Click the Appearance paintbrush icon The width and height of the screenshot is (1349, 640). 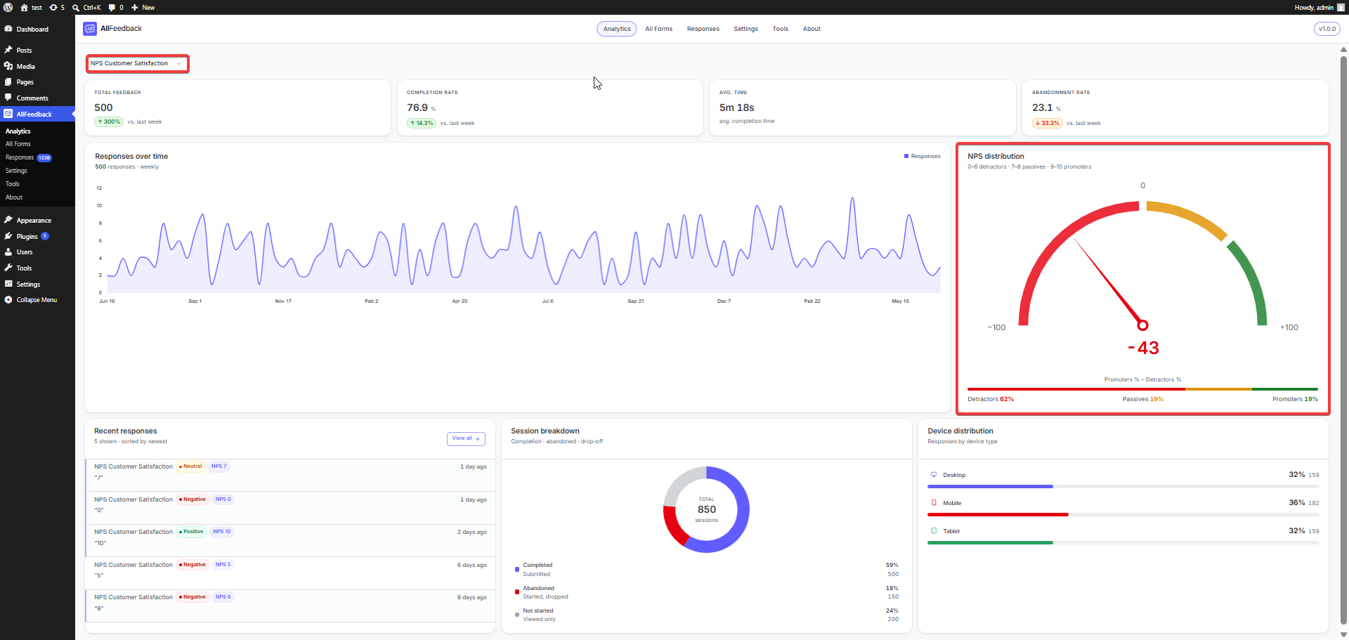pyautogui.click(x=8, y=220)
